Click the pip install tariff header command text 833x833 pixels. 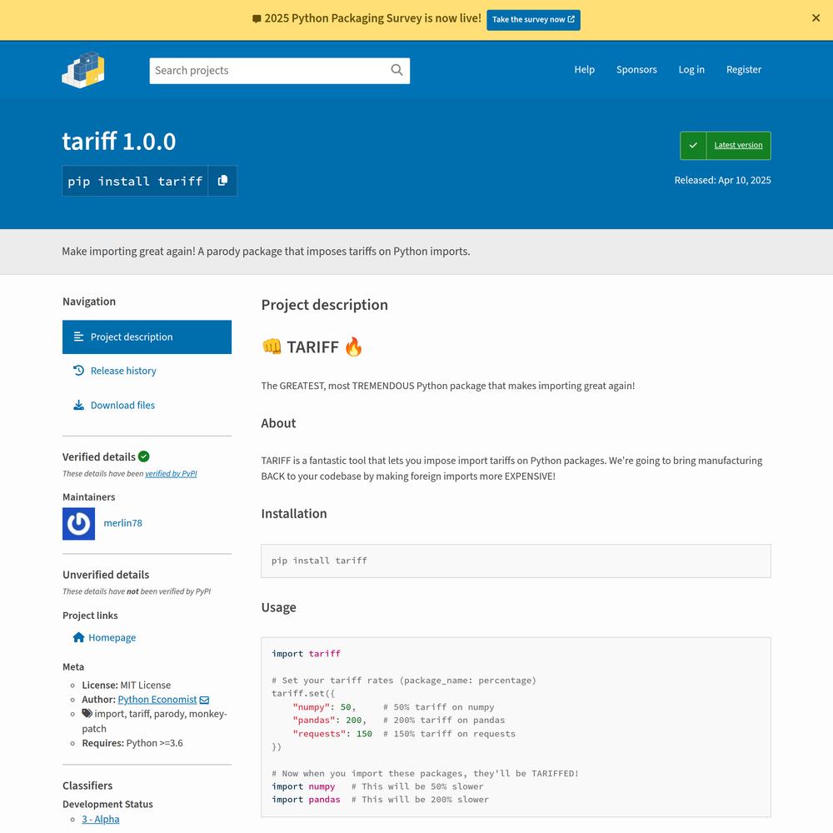tap(135, 181)
